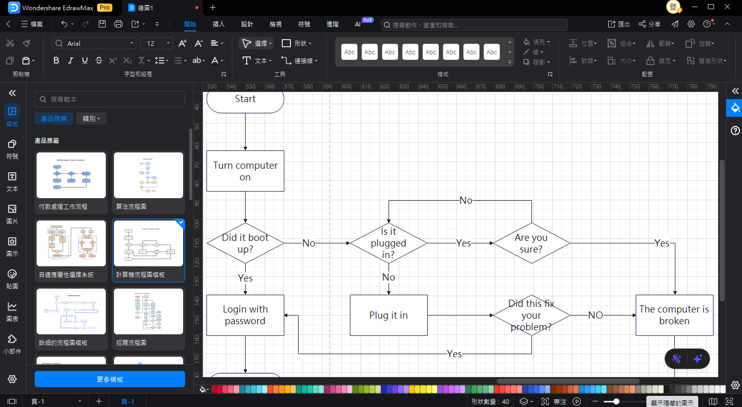Open the Symbols ribbon tab
The image size is (742, 407).
tap(304, 24)
